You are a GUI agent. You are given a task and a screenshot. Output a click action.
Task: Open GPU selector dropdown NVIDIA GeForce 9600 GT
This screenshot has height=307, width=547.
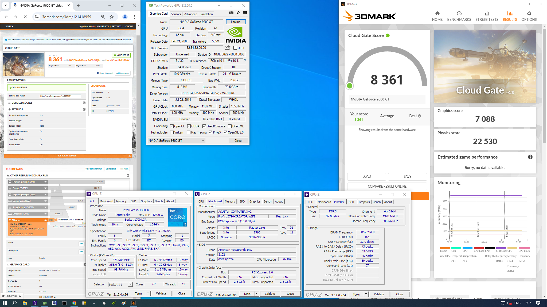pyautogui.click(x=177, y=141)
